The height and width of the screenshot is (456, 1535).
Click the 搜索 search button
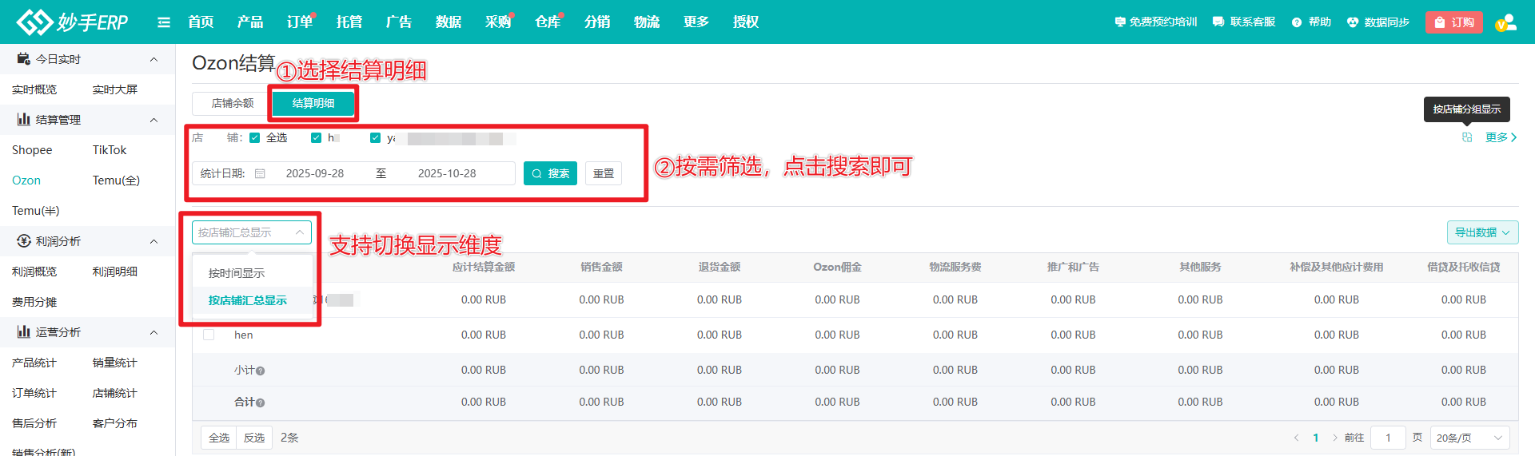click(550, 173)
